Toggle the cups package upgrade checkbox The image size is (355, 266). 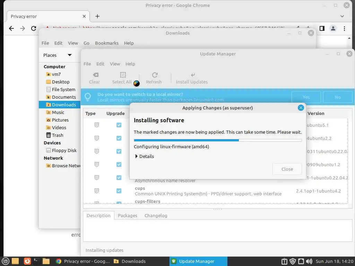click(119, 191)
